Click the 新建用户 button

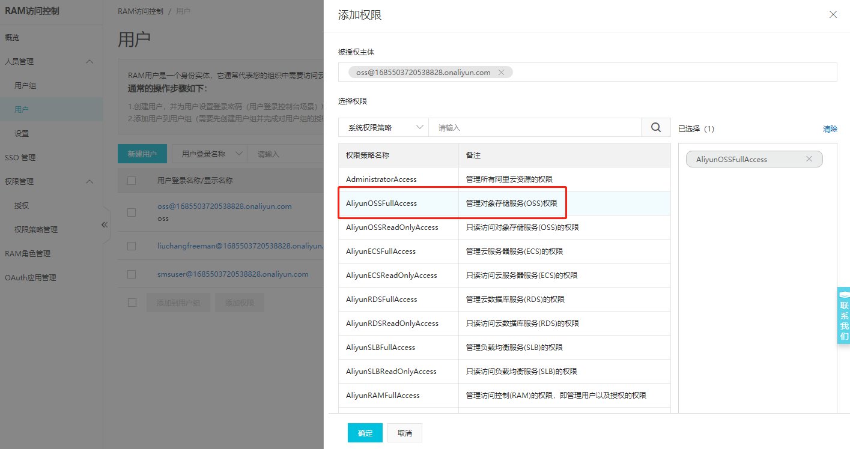coord(142,154)
